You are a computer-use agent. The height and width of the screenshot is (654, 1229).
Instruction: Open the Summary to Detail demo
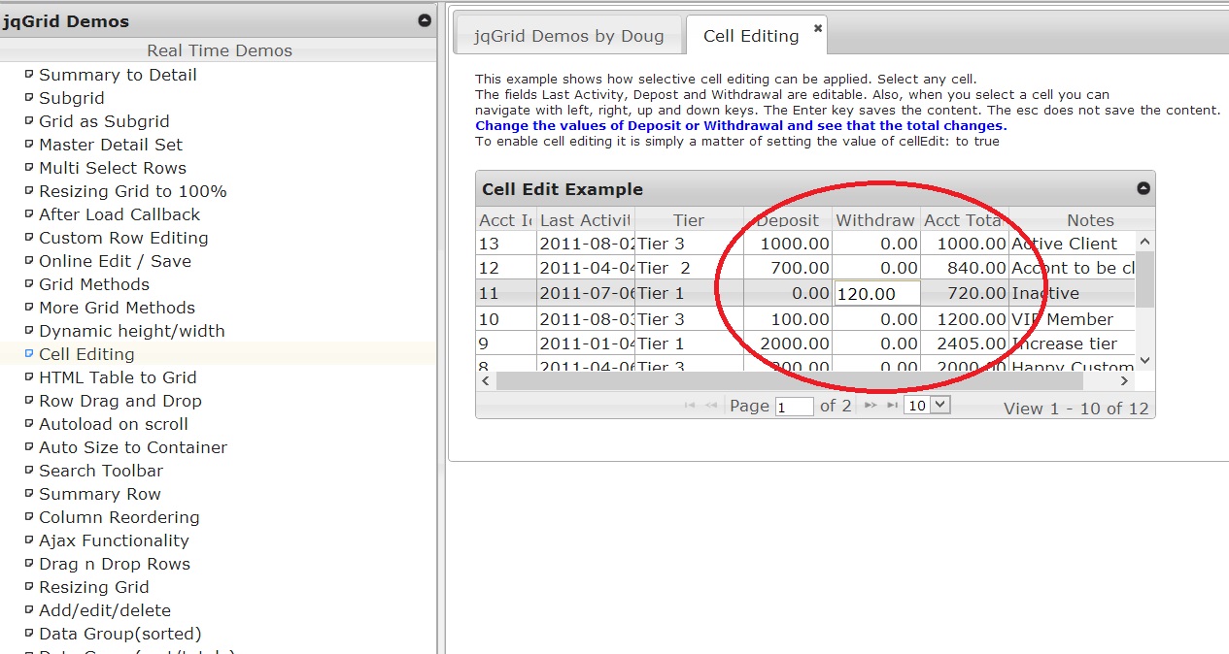[118, 75]
